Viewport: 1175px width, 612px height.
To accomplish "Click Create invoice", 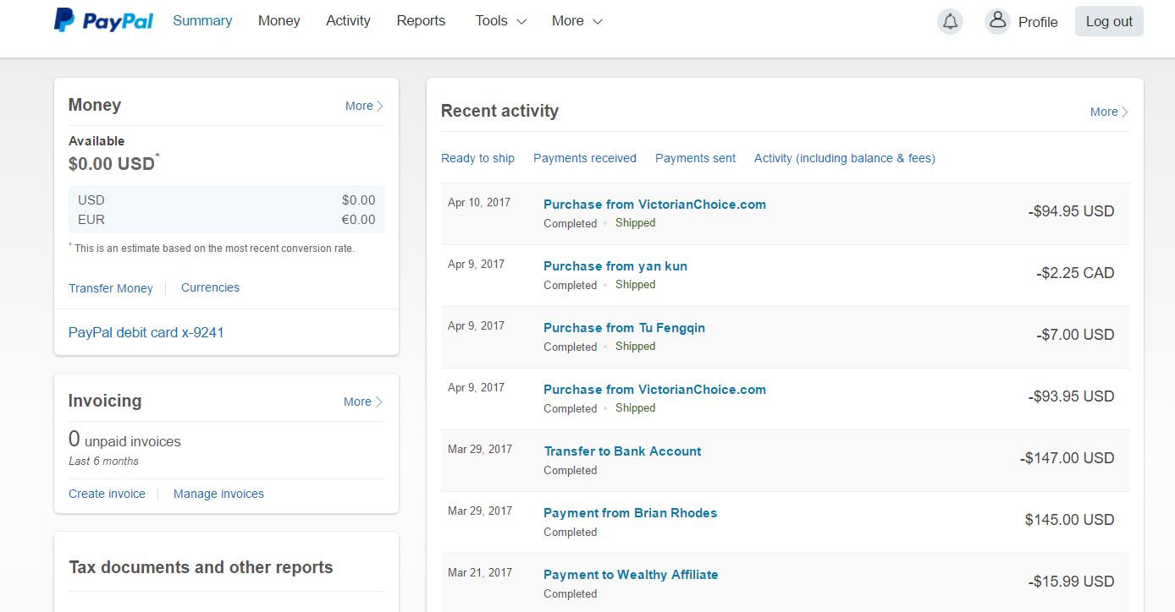I will pos(107,494).
